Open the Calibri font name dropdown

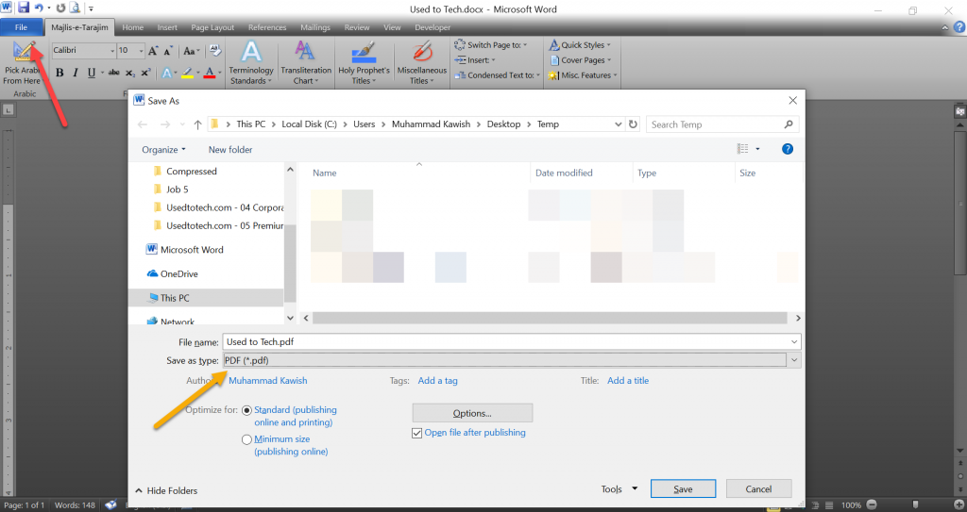112,51
